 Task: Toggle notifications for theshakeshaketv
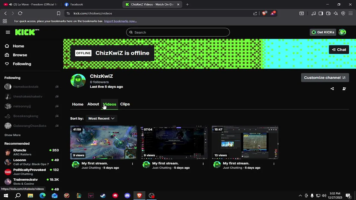[x=57, y=96]
